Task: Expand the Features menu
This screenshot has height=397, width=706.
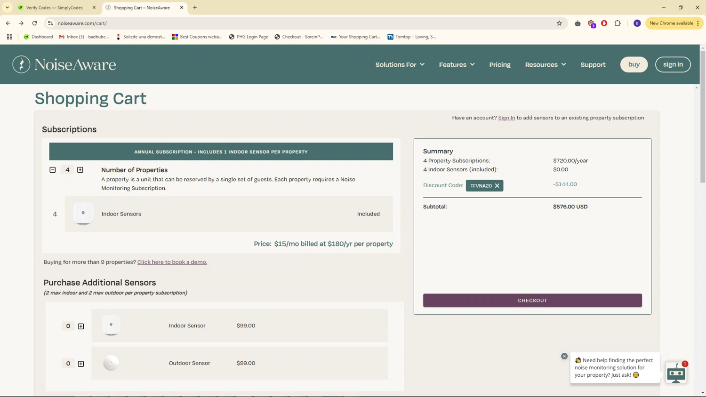Action: coord(457,64)
